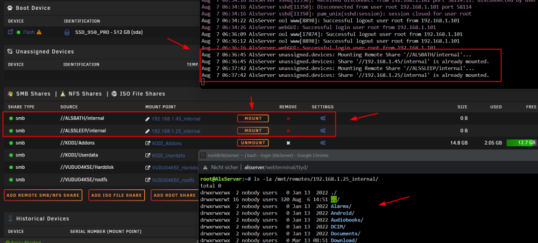Click the green status dot of the //KODI/Addons row
The height and width of the screenshot is (243, 538).
pos(11,143)
